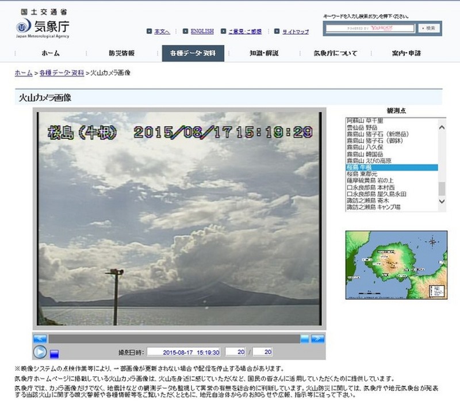
Task: Click the timeline slider handle
Action: pos(304,338)
